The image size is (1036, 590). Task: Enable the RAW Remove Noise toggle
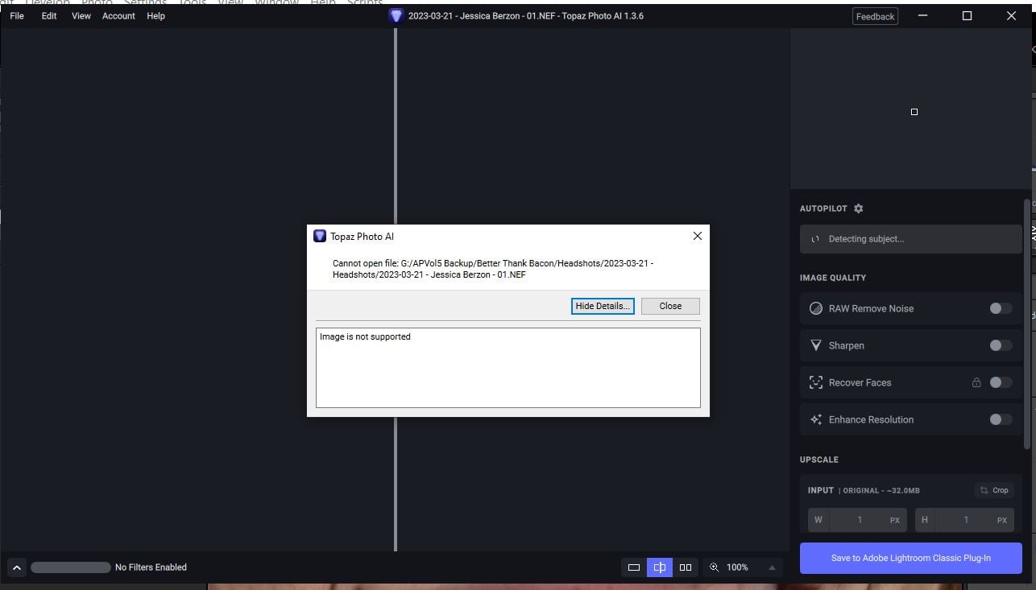pyautogui.click(x=1000, y=308)
